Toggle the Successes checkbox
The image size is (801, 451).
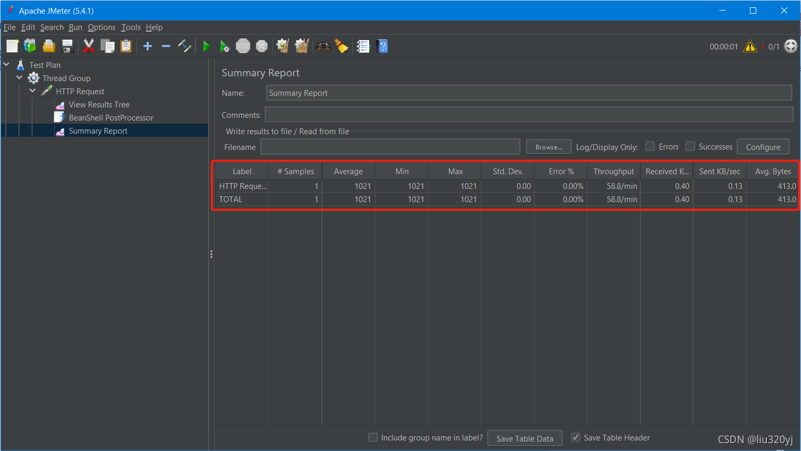(x=690, y=146)
